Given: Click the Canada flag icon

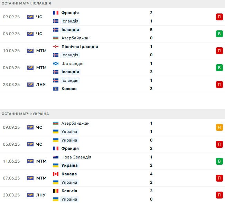Looking at the screenshot, I should tap(56, 174).
